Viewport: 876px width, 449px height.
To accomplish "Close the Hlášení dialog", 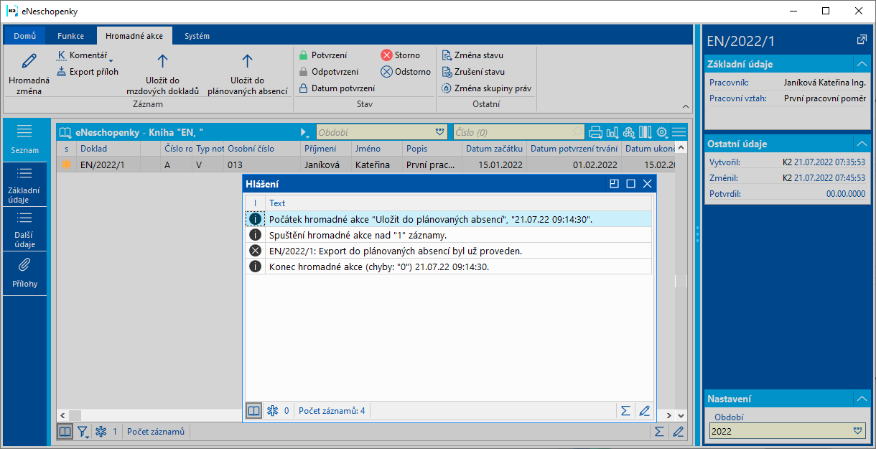I will click(x=647, y=184).
